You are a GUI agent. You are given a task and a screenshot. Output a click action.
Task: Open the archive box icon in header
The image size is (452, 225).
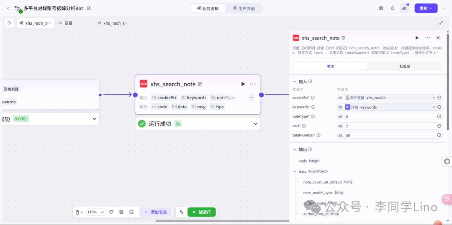(381, 8)
